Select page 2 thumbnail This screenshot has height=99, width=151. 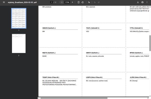tap(19, 43)
